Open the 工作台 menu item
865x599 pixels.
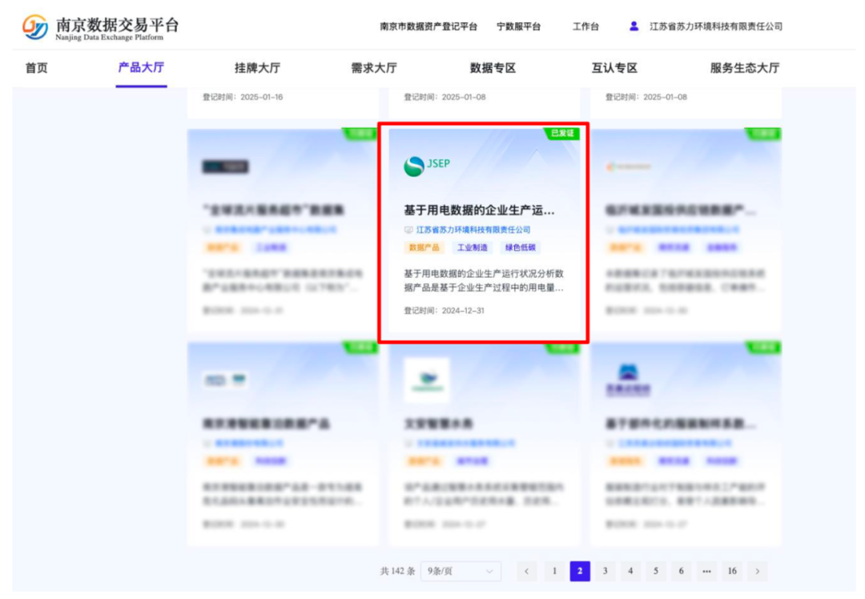pos(587,26)
